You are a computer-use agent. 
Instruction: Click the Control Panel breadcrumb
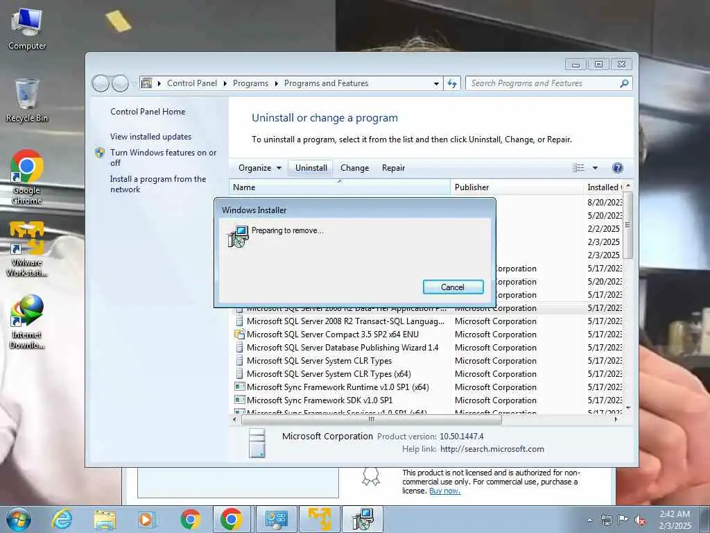pos(191,83)
